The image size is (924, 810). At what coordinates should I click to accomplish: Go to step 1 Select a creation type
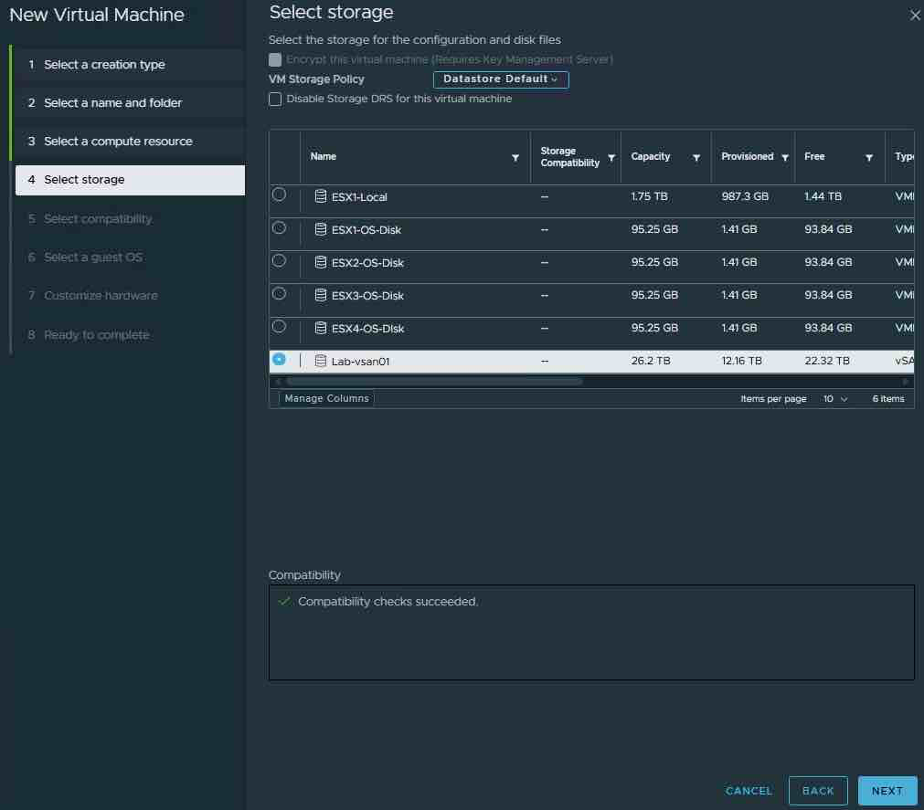pyautogui.click(x=104, y=65)
